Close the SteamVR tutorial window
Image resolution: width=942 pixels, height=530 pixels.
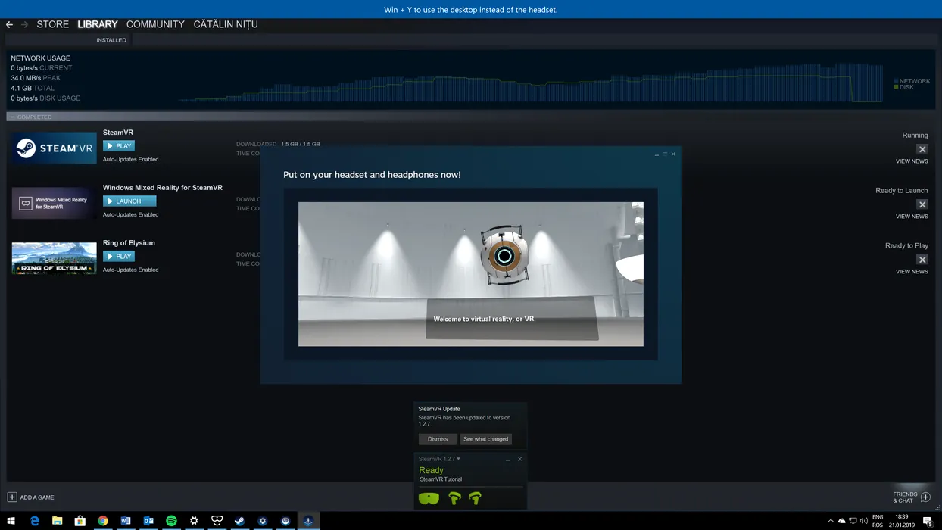tap(673, 154)
